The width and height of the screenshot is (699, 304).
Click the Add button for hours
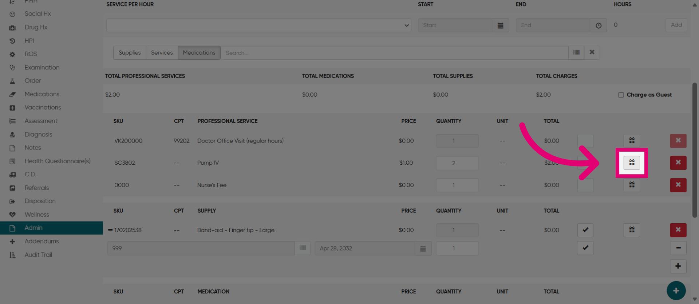676,25
